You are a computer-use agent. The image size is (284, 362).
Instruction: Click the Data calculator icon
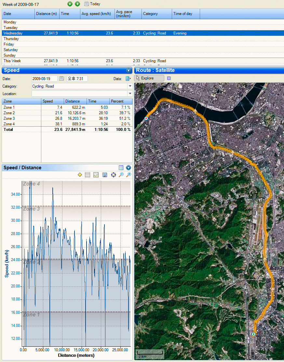click(x=128, y=78)
